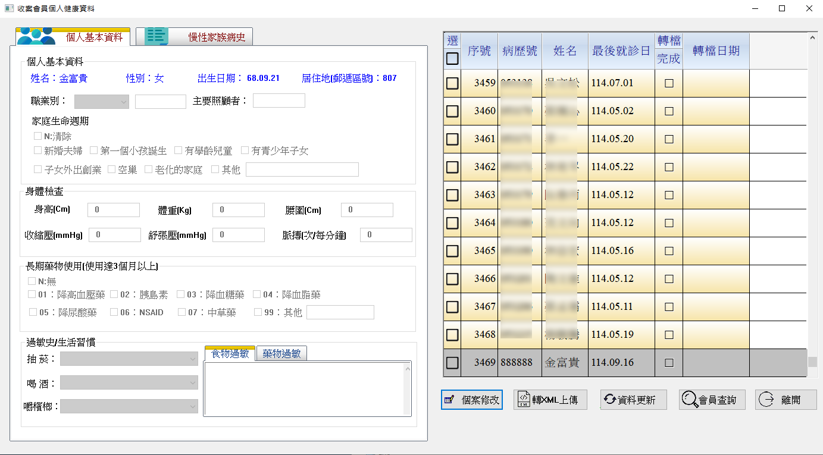
Task: Toggle the select-all checkbox in 選 header
Action: click(x=452, y=58)
